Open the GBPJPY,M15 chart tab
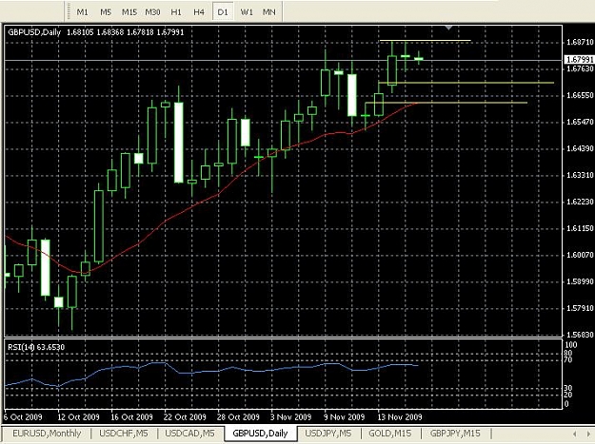Image resolution: width=595 pixels, height=444 pixels. coord(455,433)
